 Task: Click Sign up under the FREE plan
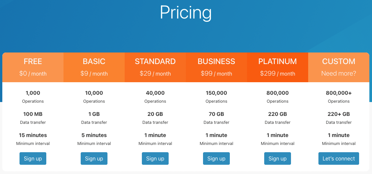tap(33, 158)
